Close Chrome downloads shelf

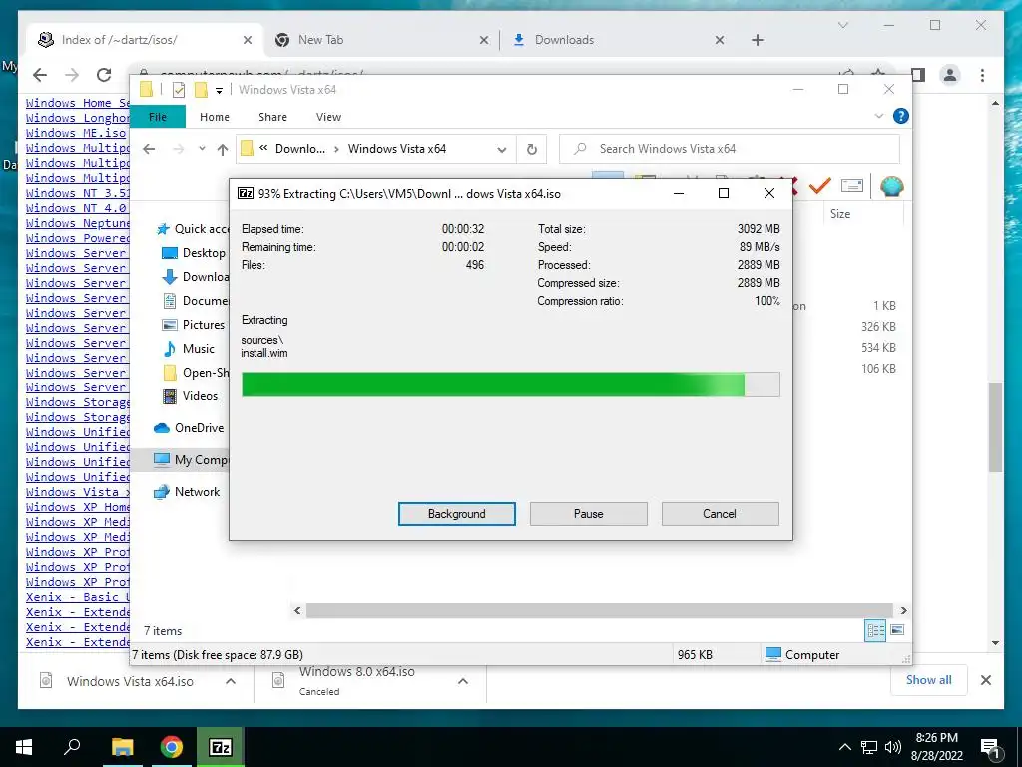[986, 680]
